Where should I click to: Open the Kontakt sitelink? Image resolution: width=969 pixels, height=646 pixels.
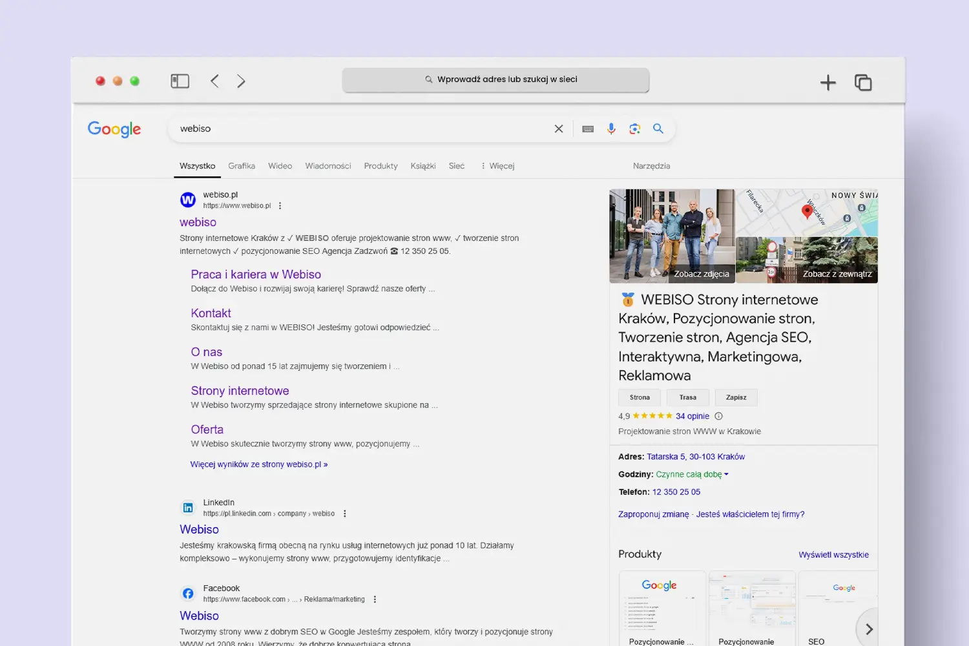point(211,313)
